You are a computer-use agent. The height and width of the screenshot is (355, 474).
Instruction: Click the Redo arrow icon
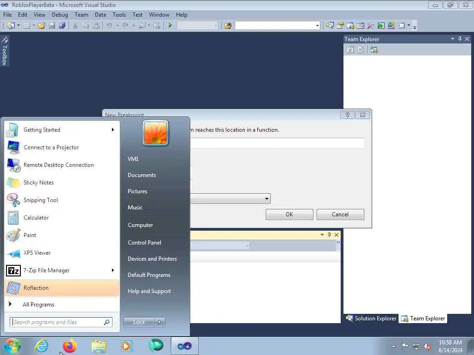coord(125,26)
